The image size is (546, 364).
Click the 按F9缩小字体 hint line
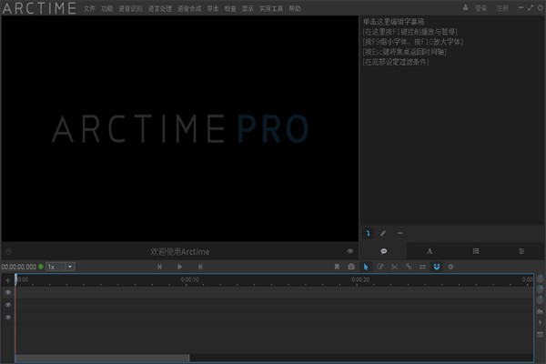(x=412, y=42)
